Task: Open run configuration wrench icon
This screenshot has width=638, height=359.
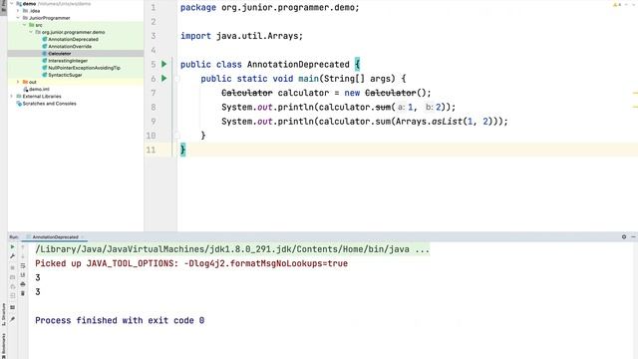Action: (12, 256)
